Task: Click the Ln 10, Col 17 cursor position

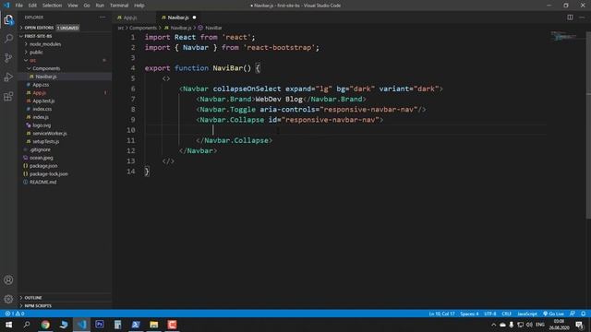Action: (441, 314)
